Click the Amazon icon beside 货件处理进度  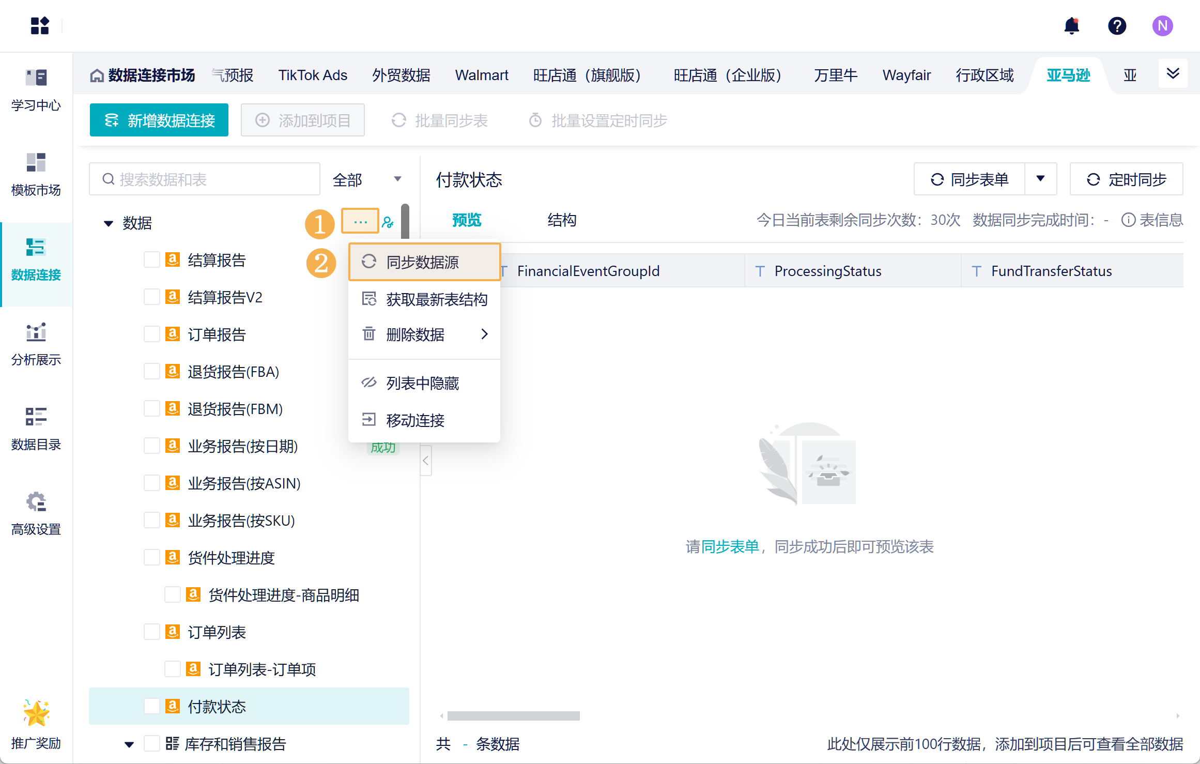pos(173,557)
